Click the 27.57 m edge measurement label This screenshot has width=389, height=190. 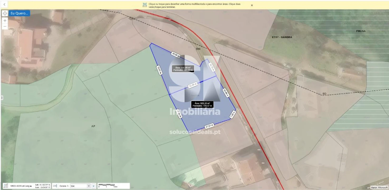[x=209, y=126]
